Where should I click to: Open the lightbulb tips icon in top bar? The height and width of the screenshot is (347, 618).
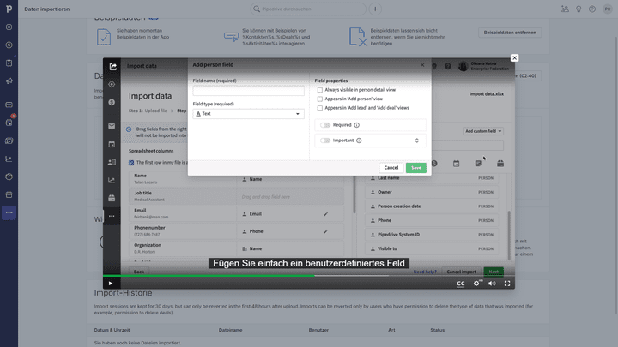point(579,9)
